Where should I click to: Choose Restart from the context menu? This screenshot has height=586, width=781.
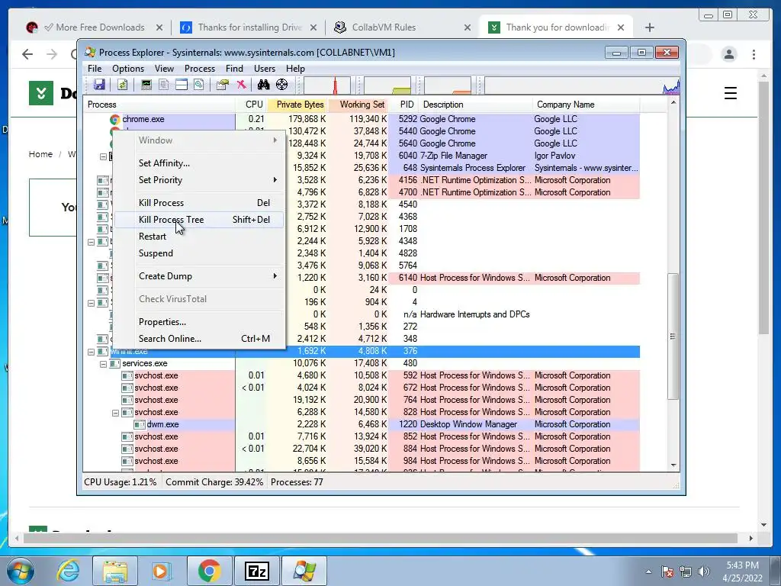[199, 237]
